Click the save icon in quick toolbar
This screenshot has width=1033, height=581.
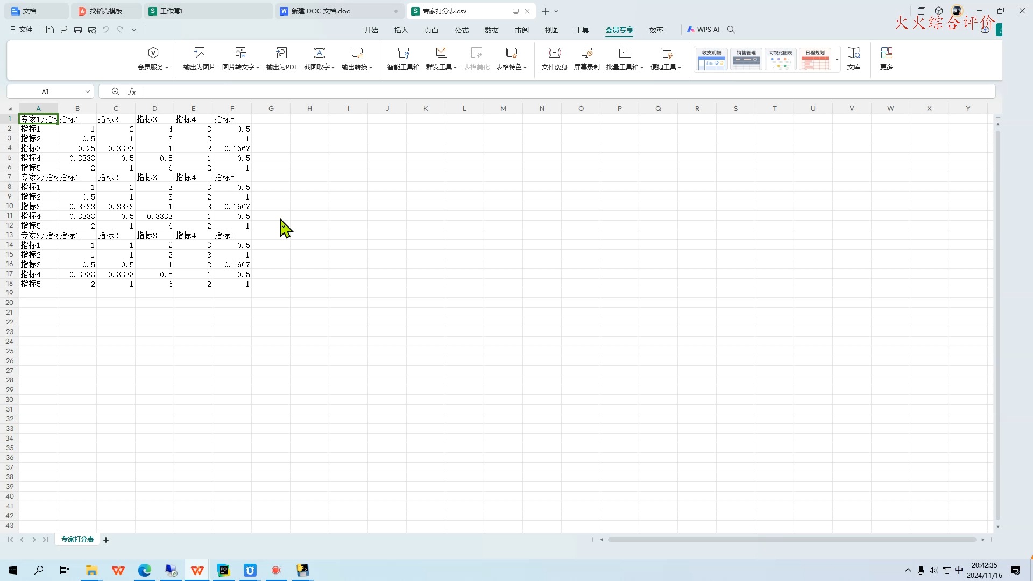50,30
